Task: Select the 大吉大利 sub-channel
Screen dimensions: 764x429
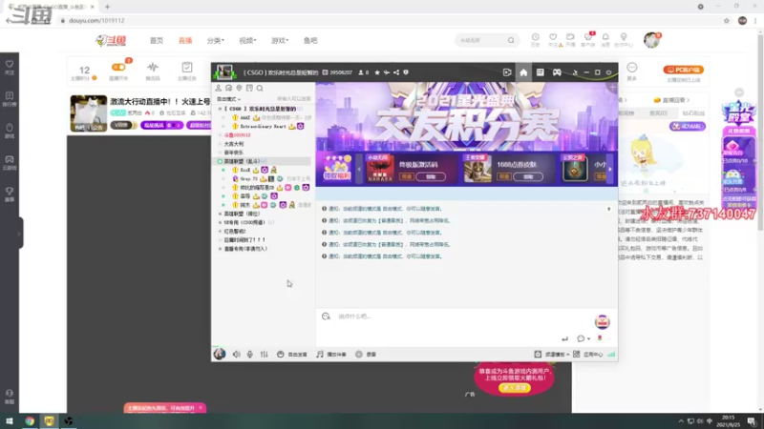Action: click(x=234, y=144)
